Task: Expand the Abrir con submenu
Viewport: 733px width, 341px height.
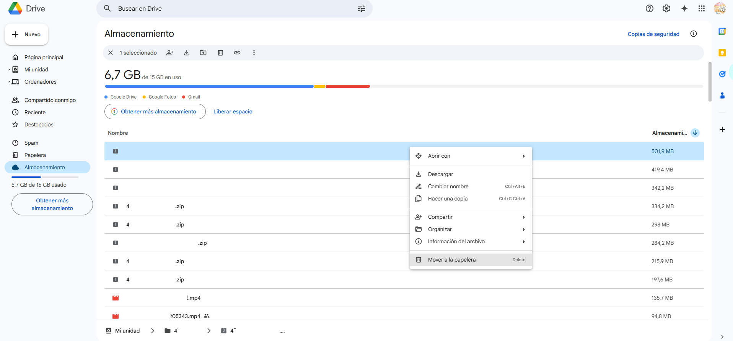Action: coord(471,156)
